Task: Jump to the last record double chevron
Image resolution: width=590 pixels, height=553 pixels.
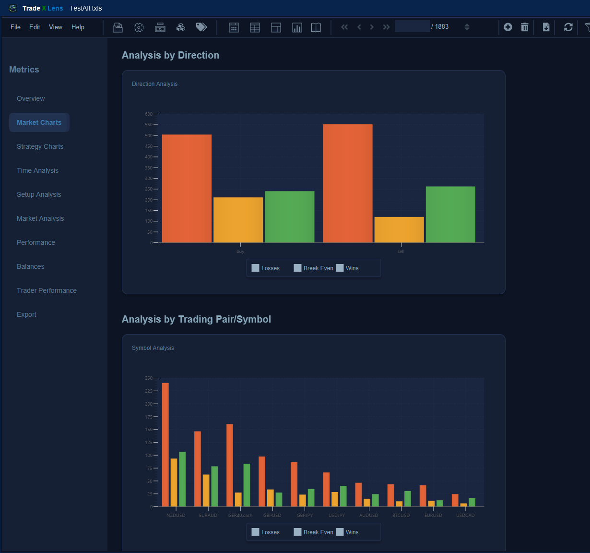Action: click(x=386, y=27)
